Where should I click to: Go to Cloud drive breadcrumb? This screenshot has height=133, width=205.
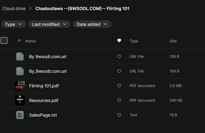pos(14,9)
